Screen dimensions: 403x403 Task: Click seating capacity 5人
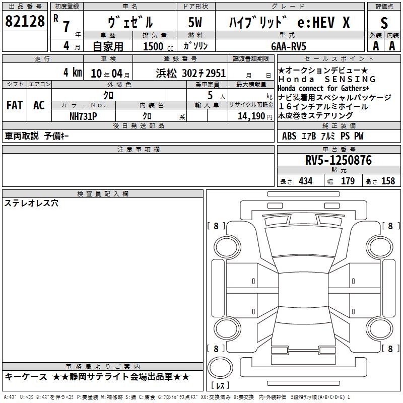217,95
